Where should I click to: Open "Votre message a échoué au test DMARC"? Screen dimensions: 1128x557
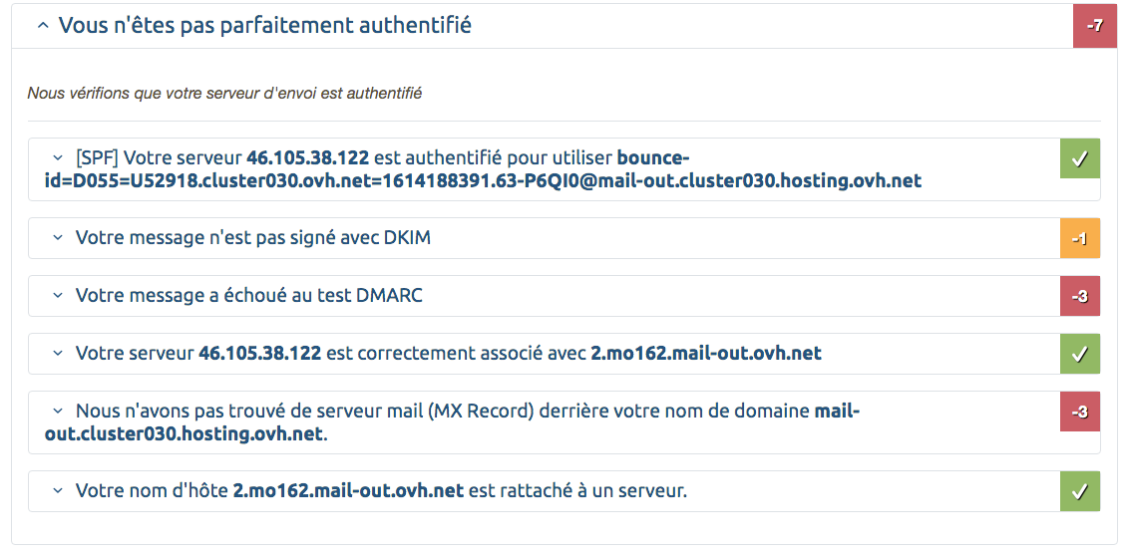(x=249, y=295)
